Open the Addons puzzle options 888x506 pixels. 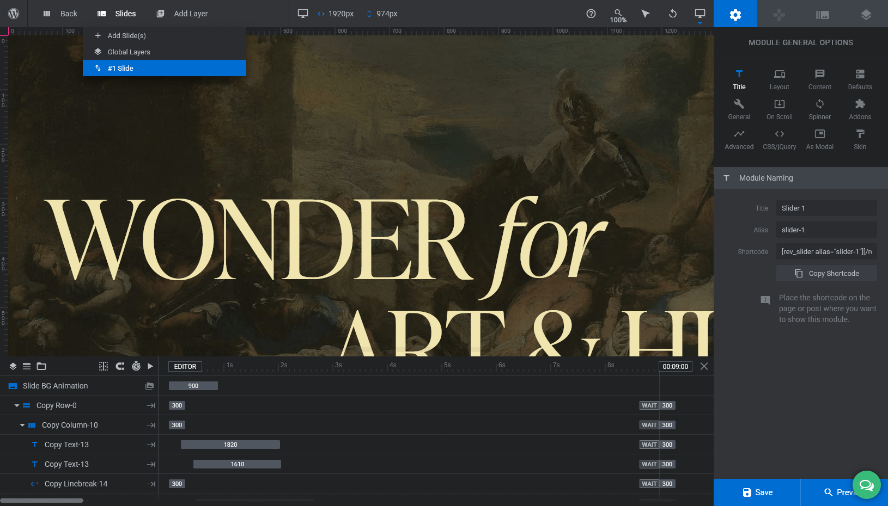[860, 109]
